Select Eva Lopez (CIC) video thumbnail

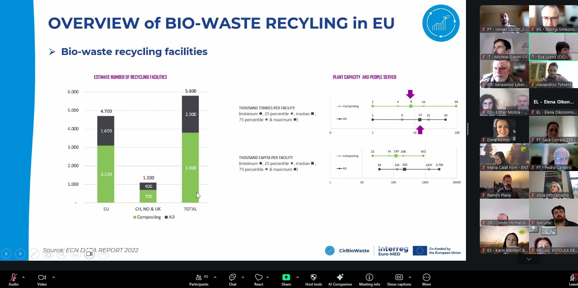point(553,47)
